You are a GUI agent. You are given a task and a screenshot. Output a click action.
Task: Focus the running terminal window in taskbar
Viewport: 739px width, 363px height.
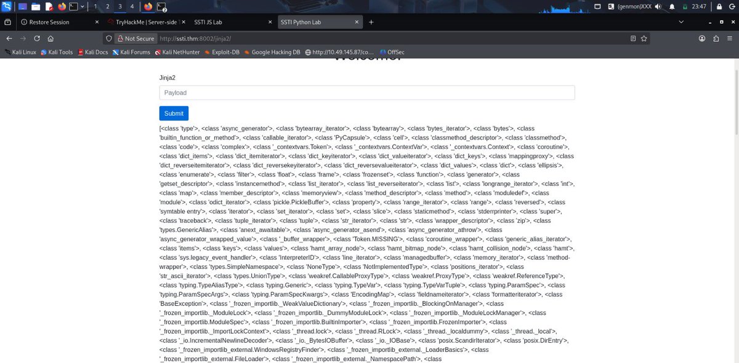coord(161,7)
